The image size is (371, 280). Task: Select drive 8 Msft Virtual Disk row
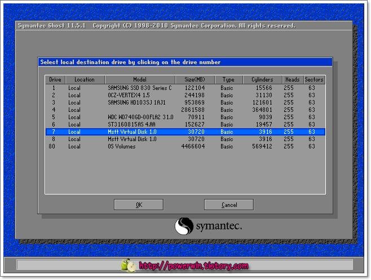pyautogui.click(x=185, y=139)
